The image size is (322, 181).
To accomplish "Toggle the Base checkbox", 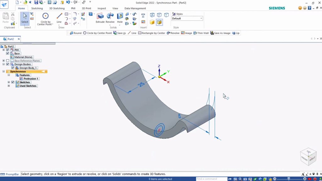I will 8,53.
